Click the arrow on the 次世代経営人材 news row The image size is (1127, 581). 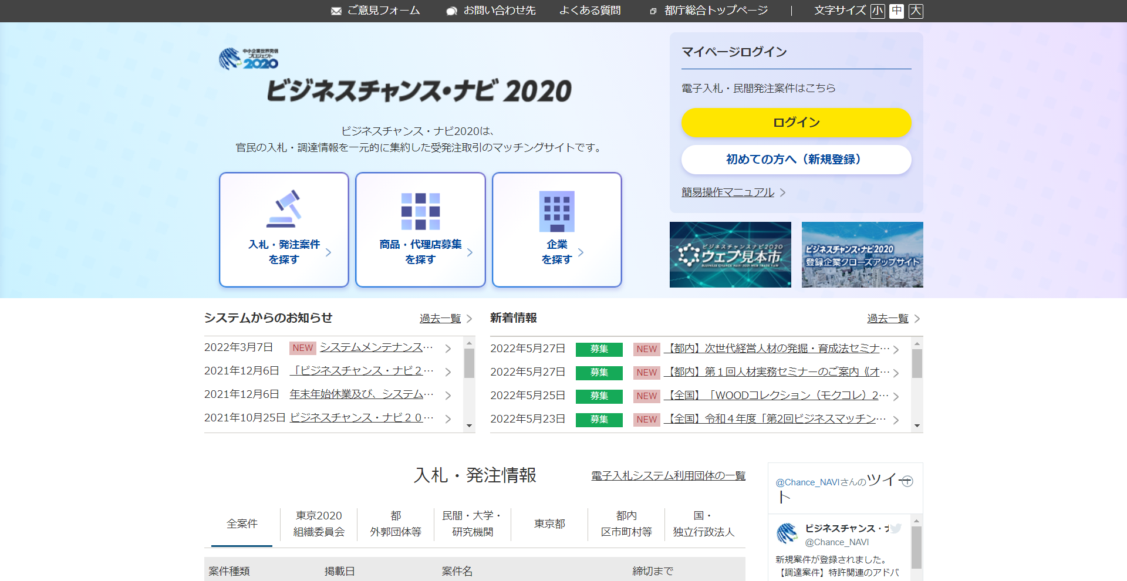pyautogui.click(x=896, y=350)
